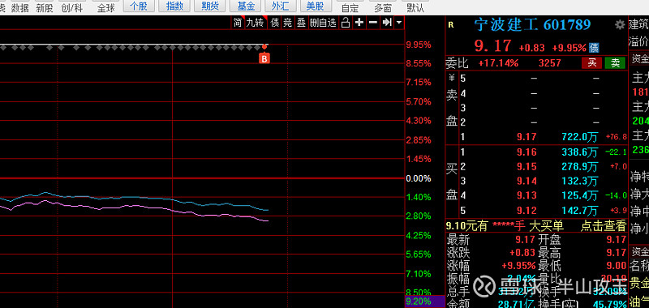Click the 9.95% top axis label
Viewport: 649px width, 308px height.
(419, 45)
